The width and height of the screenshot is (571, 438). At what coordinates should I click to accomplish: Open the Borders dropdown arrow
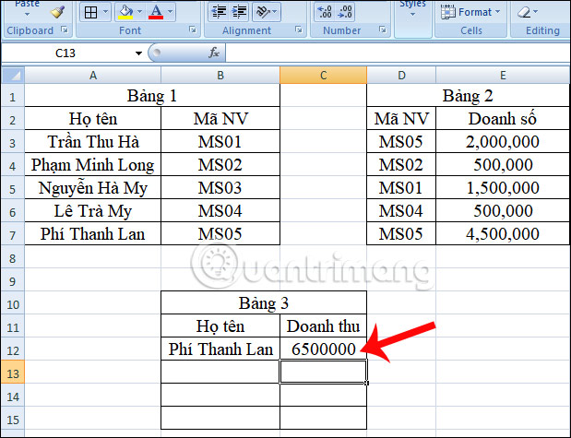pos(105,12)
